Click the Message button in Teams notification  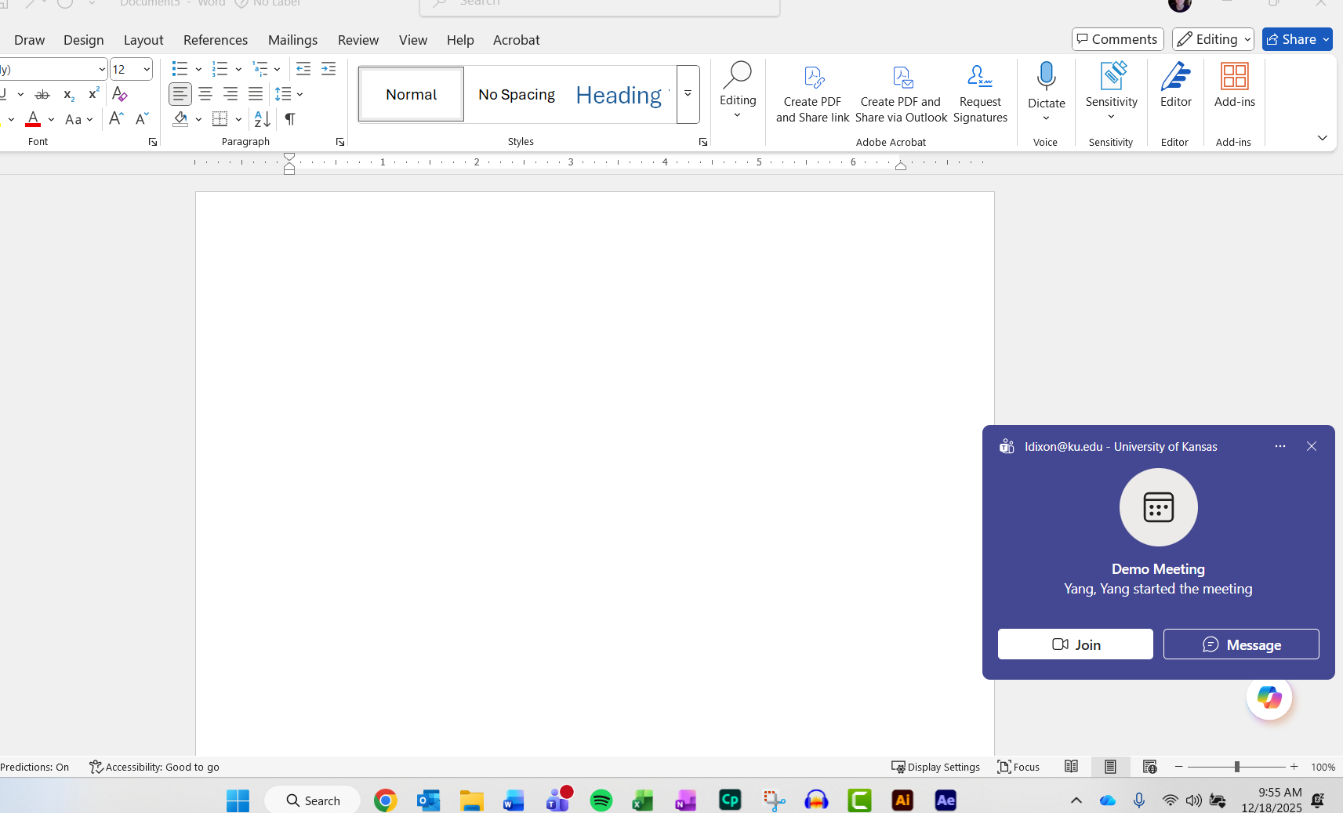[x=1240, y=644]
